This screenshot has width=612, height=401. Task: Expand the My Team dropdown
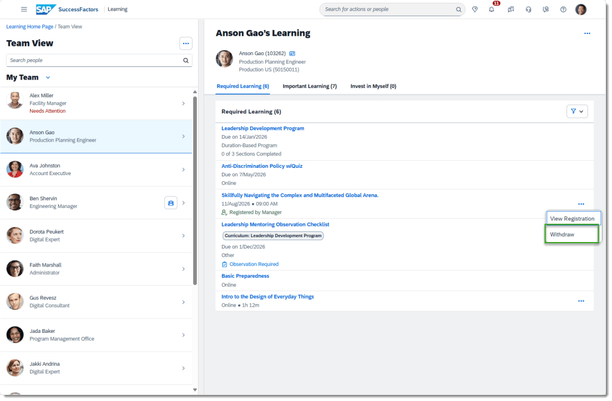(x=48, y=78)
